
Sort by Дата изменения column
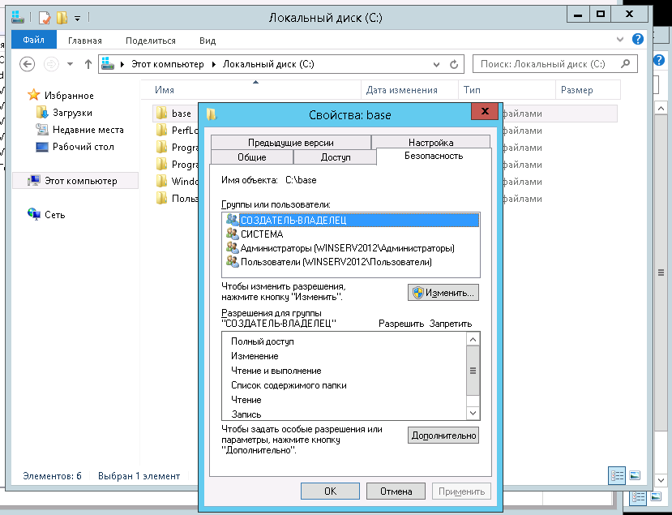pyautogui.click(x=409, y=90)
